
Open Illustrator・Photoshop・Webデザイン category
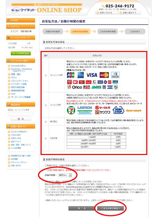21,70
